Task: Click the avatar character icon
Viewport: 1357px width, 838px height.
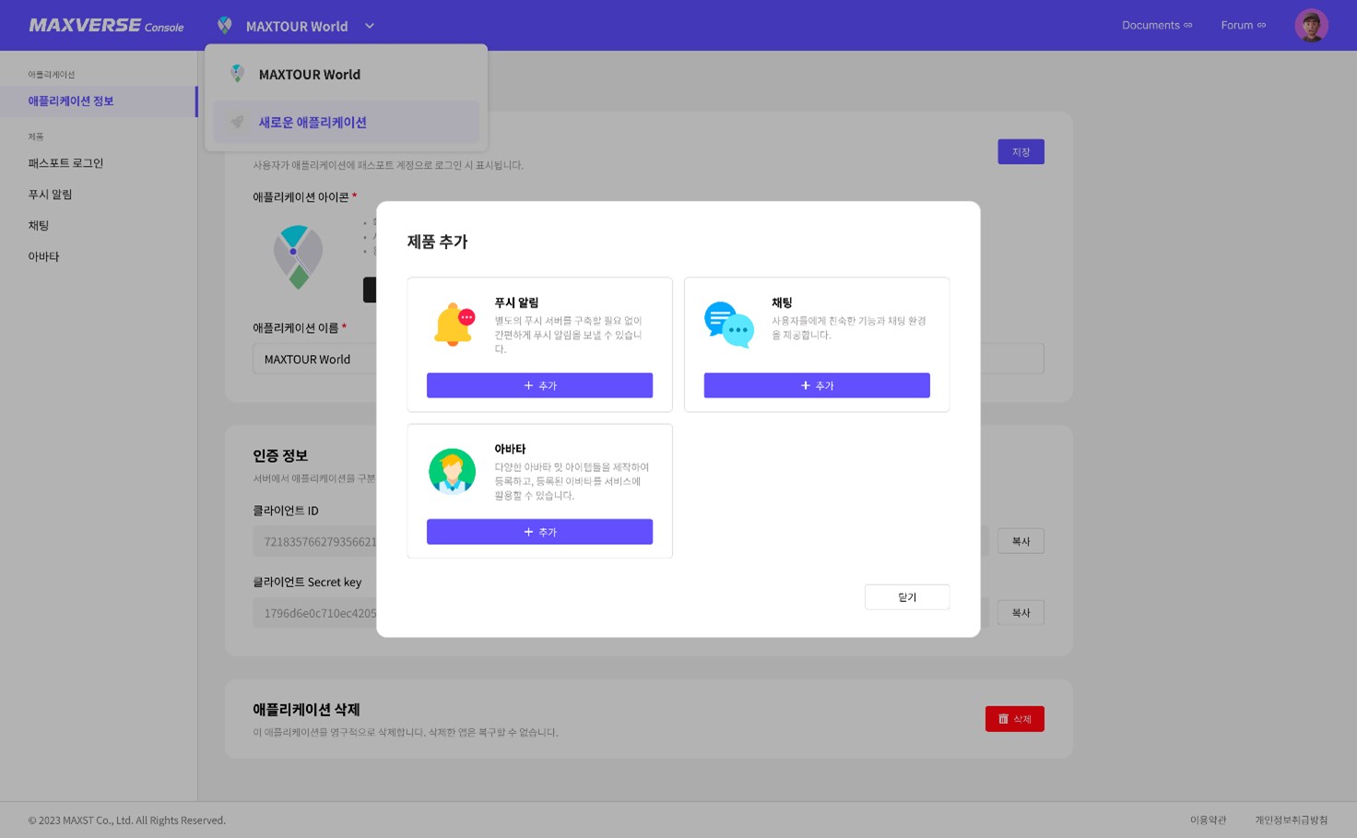Action: pyautogui.click(x=452, y=471)
